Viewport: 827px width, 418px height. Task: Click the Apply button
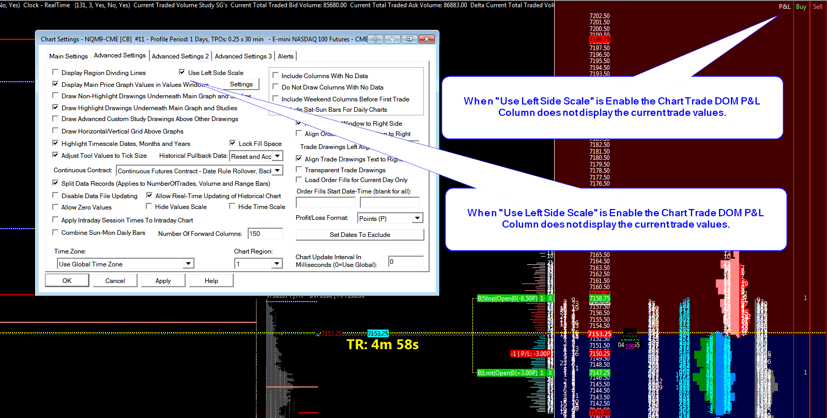click(163, 280)
